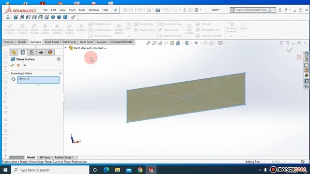Click the user login icon
This screenshot has width=310, height=174.
[280, 10]
